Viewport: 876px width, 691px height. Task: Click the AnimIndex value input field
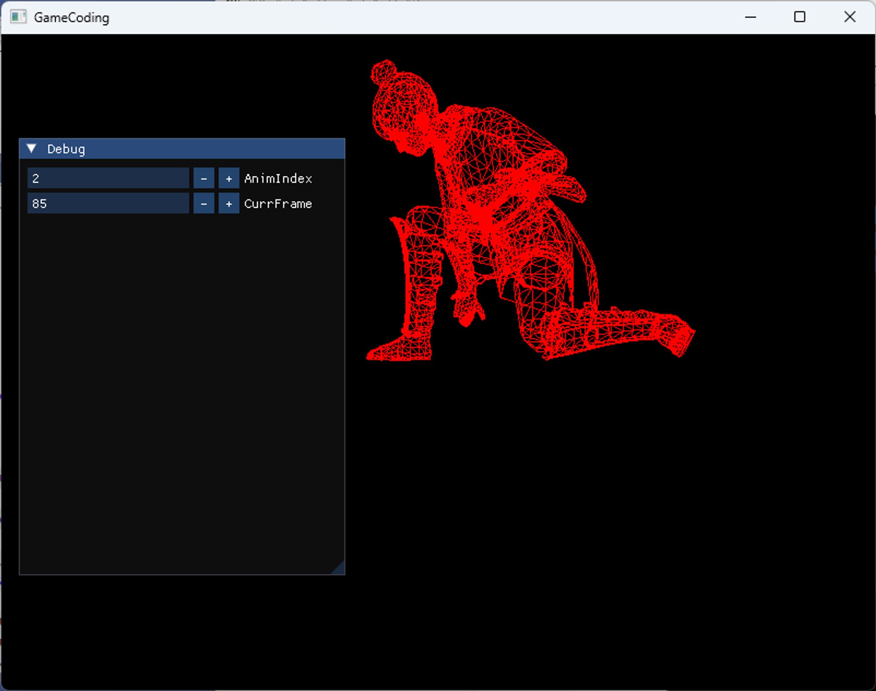pos(108,178)
